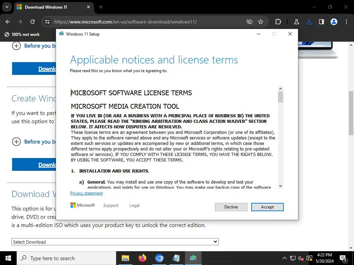Toggle the browser side panel
The height and width of the screenshot is (265, 354).
click(x=321, y=22)
